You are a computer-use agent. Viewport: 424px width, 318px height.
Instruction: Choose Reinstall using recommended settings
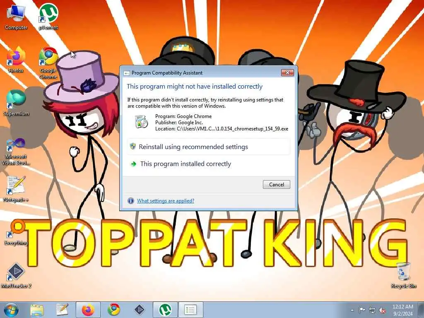click(209, 147)
